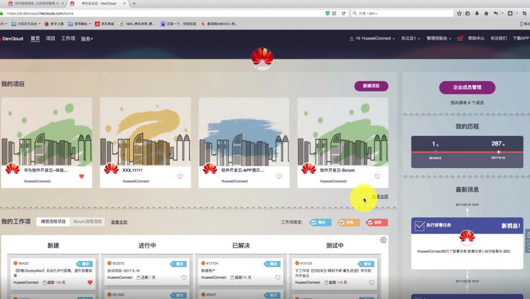Click the user avatar icon beside Hi HuaweiConnect
The image size is (530, 299).
point(351,39)
